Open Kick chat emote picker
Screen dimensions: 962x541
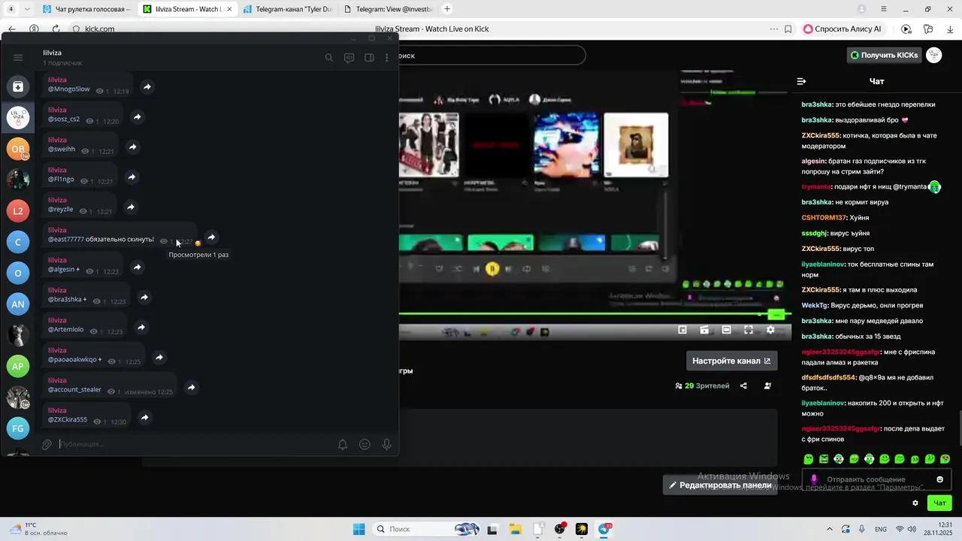[x=939, y=479]
